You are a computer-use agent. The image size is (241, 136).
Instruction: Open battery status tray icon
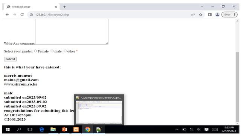pos(184,129)
